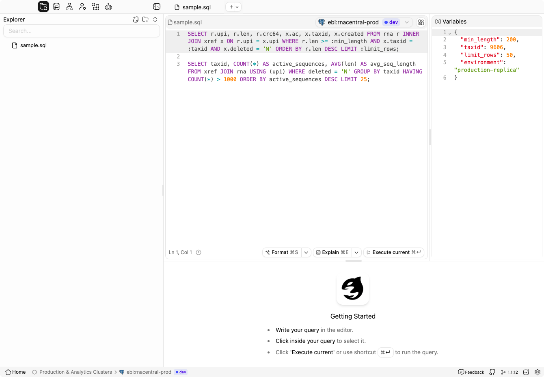Switch to the sample.sql tab
The image size is (544, 377).
(193, 7)
